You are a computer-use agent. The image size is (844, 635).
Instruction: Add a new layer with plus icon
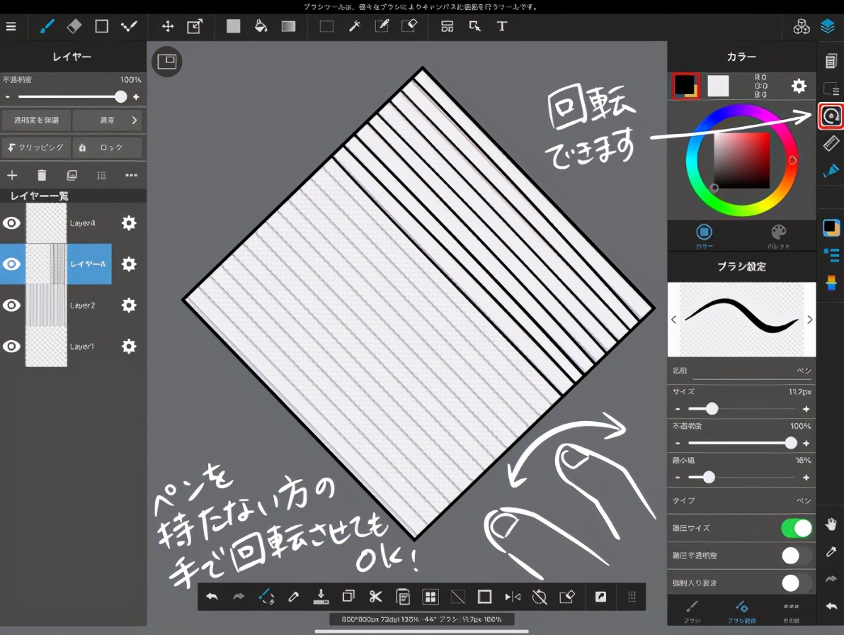[x=11, y=175]
